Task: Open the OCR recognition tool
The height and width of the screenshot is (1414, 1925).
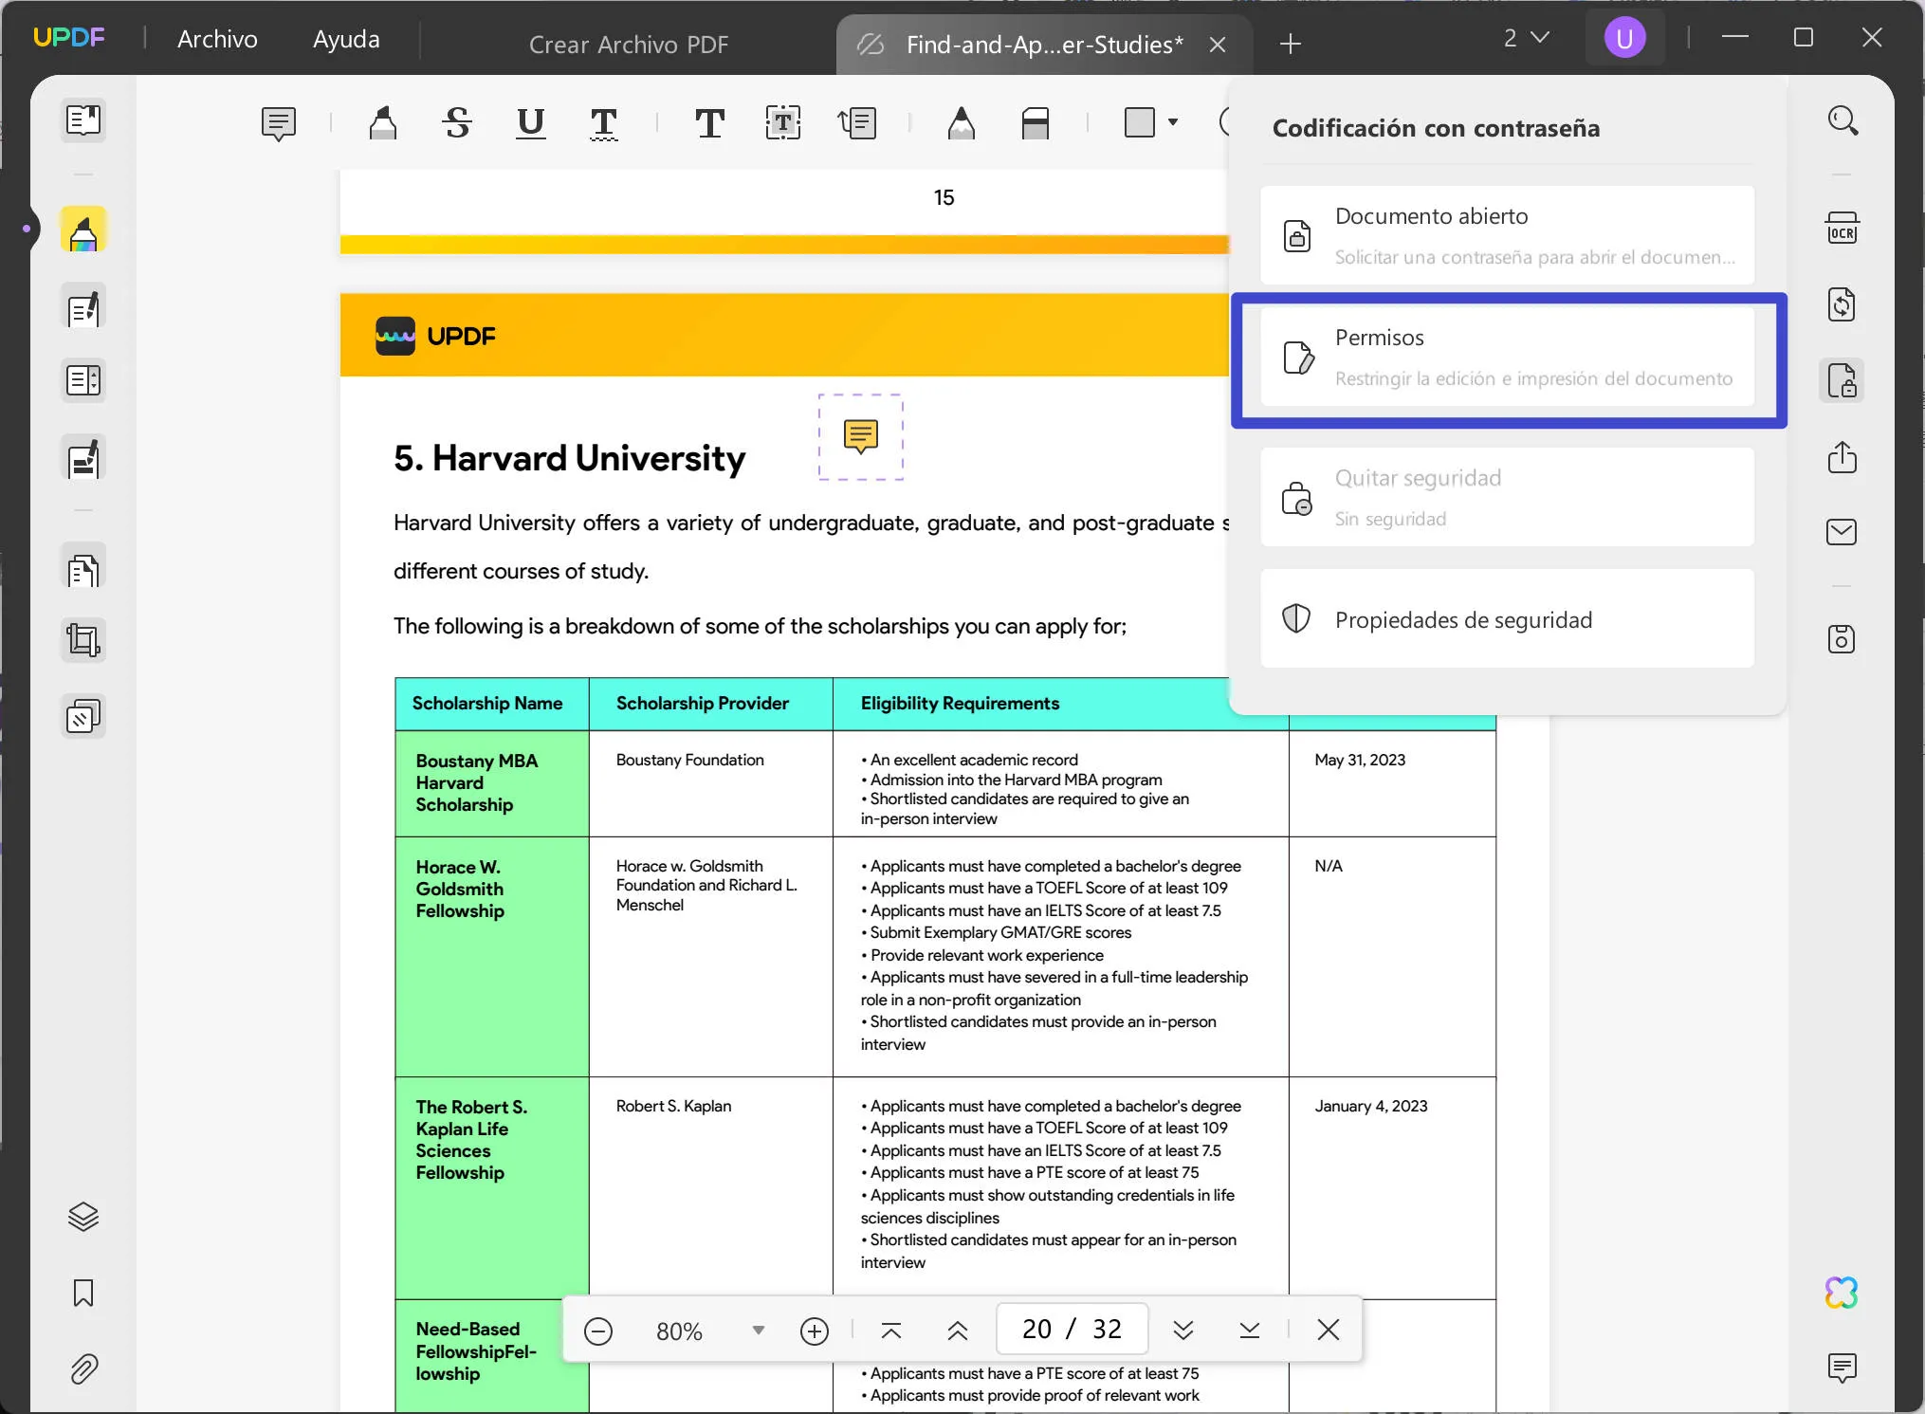Action: [1842, 229]
